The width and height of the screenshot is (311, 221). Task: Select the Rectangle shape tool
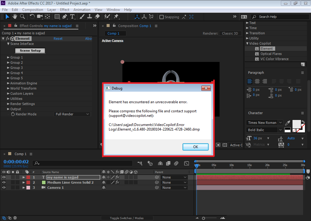point(57,17)
